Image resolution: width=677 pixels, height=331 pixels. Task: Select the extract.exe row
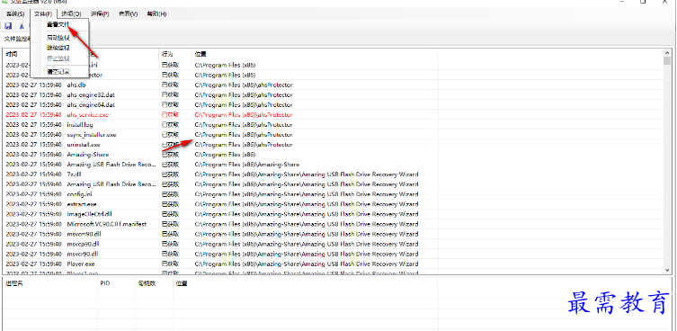[333, 204]
